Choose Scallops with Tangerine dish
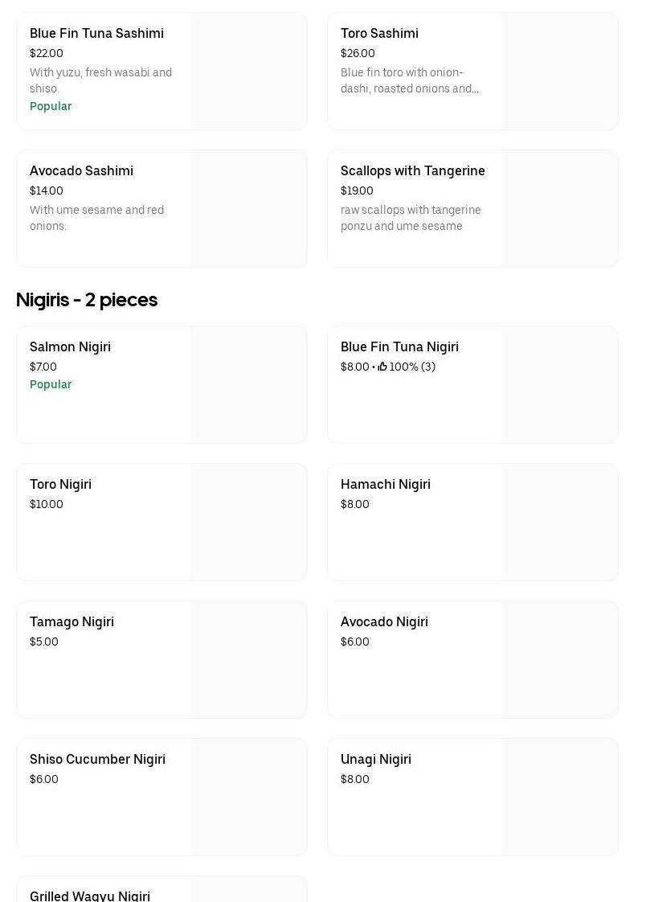 [412, 171]
